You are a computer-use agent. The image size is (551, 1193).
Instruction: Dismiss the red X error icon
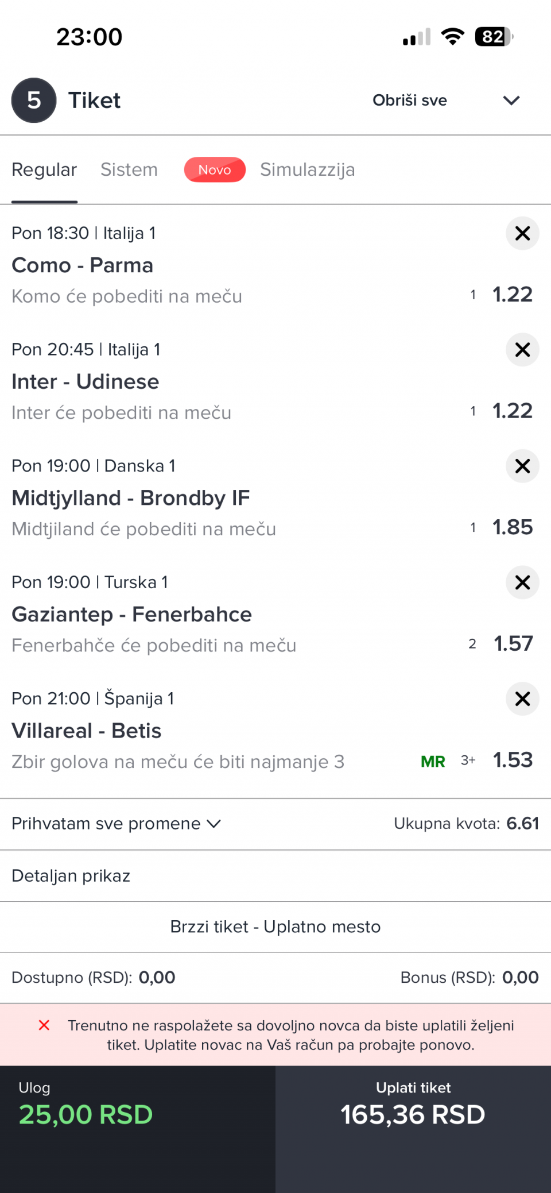point(44,1025)
